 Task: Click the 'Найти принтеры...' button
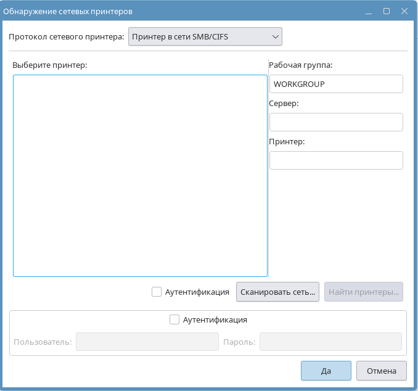coord(364,292)
